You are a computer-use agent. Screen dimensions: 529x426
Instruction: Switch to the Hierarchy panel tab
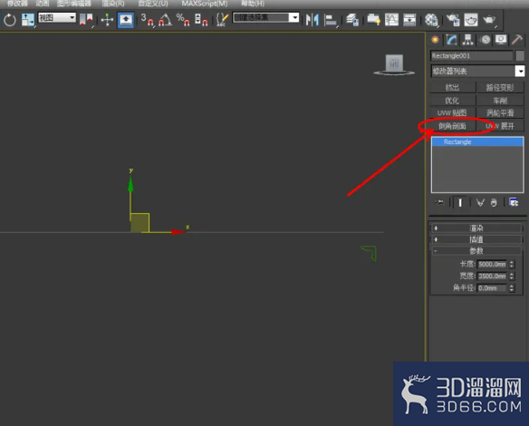click(x=468, y=40)
